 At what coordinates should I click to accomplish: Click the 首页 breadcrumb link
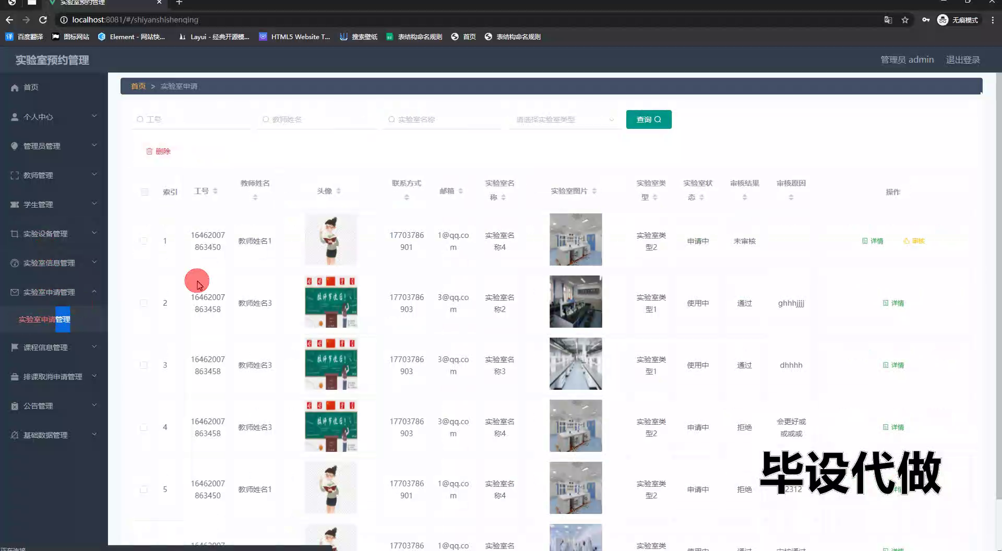[138, 86]
